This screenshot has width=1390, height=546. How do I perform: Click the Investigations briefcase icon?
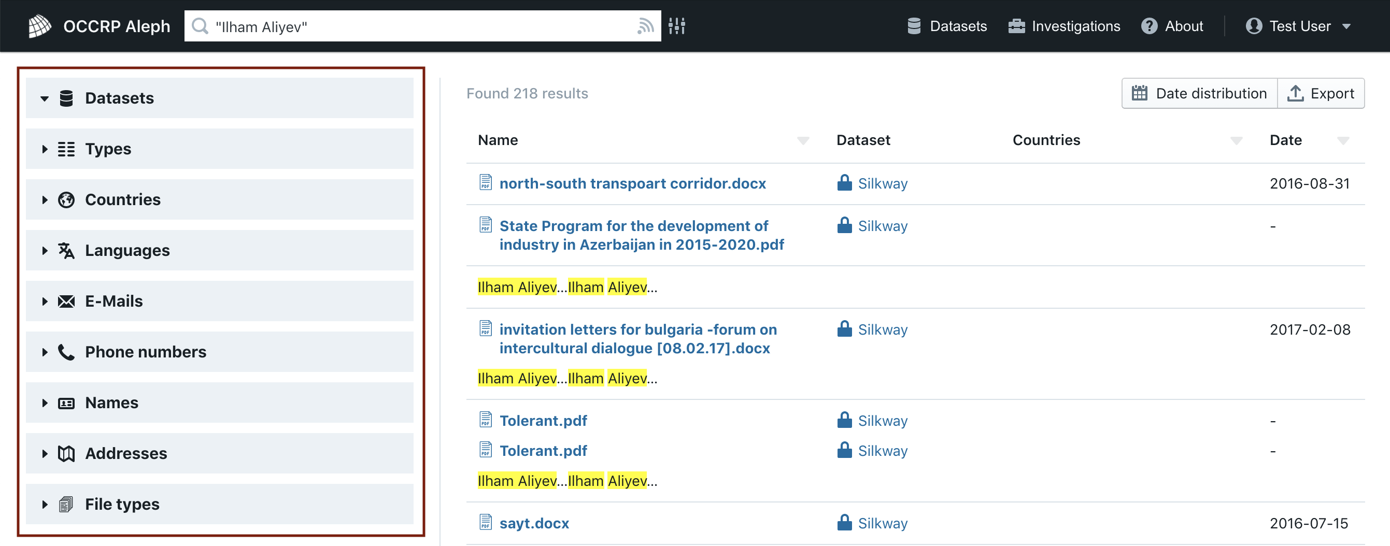(1017, 26)
